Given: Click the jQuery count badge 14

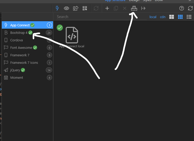Looking at the screenshot, I should pos(49,70).
